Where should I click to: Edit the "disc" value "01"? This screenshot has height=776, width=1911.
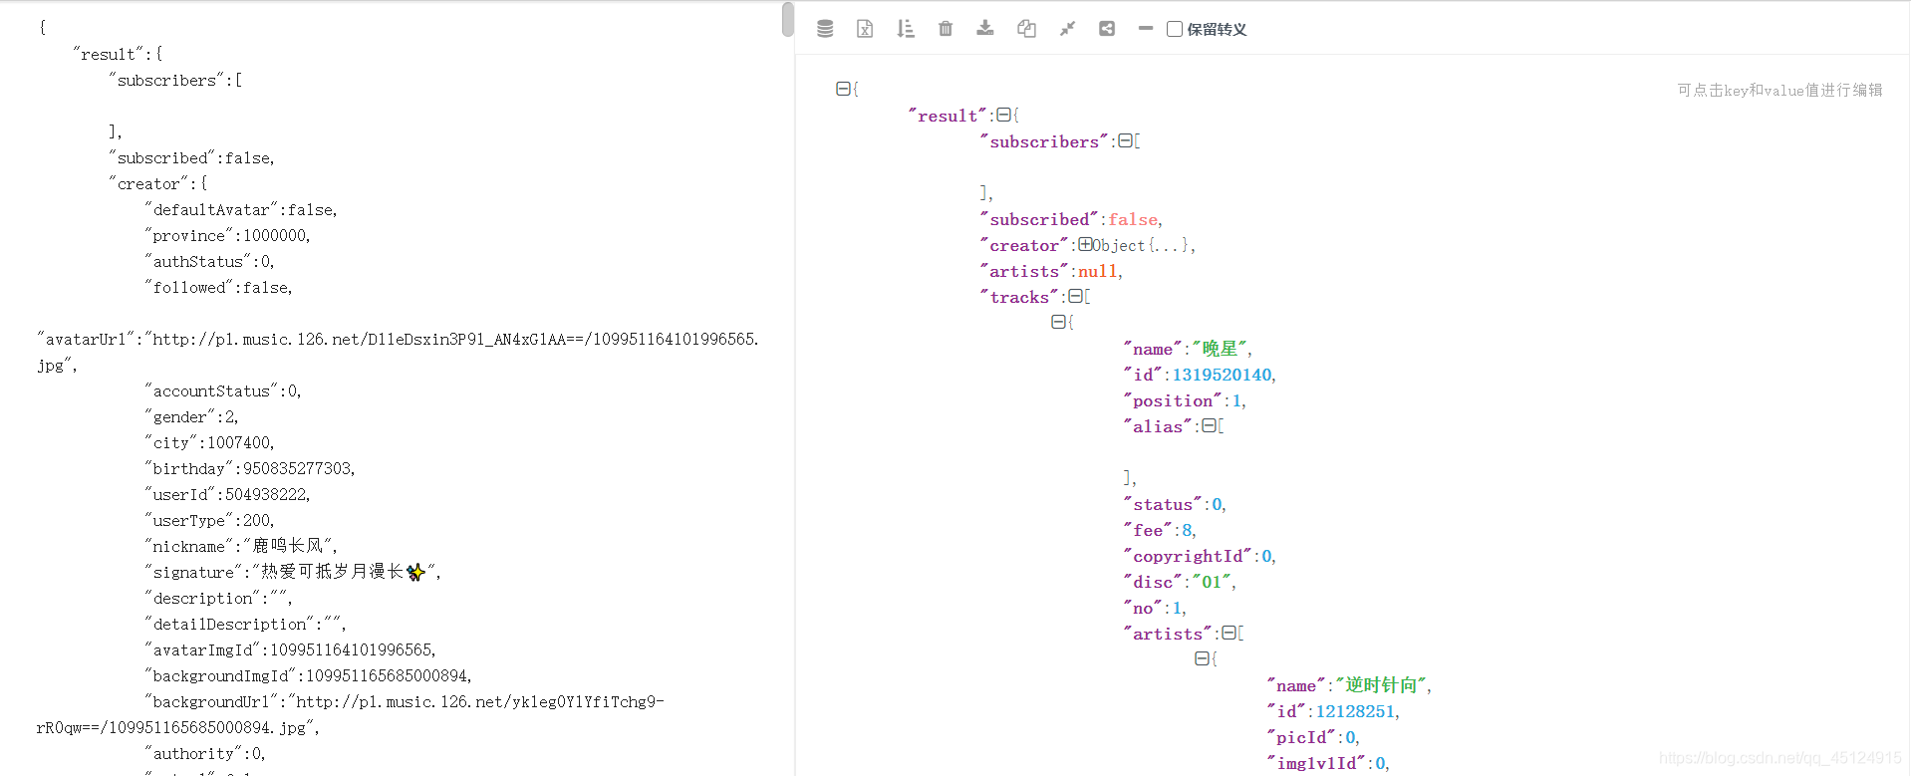click(1212, 582)
